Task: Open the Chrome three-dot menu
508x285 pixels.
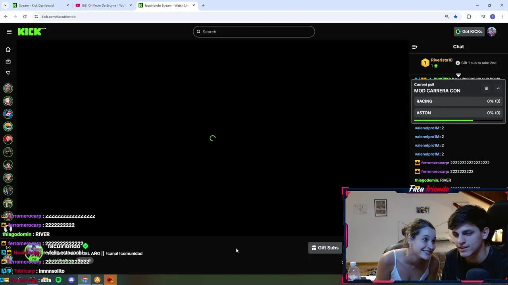Action: 502,17
